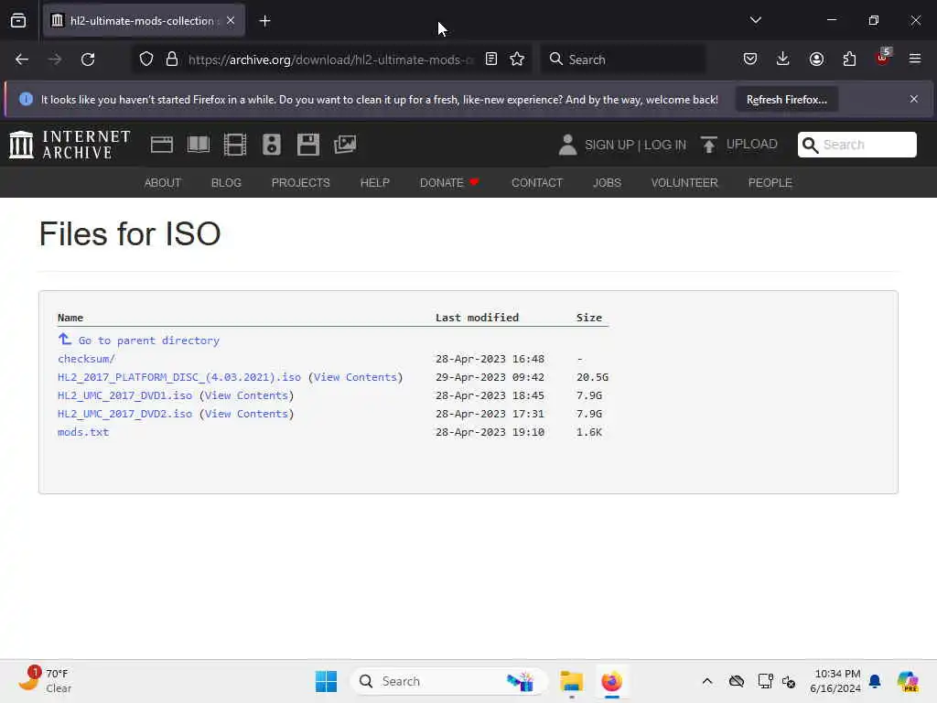Open the Video film icon
This screenshot has height=703, width=937.
point(235,145)
